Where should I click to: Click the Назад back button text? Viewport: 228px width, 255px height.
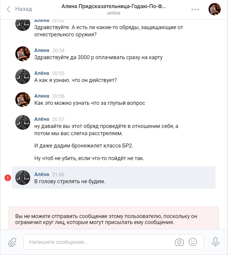[x=24, y=9]
